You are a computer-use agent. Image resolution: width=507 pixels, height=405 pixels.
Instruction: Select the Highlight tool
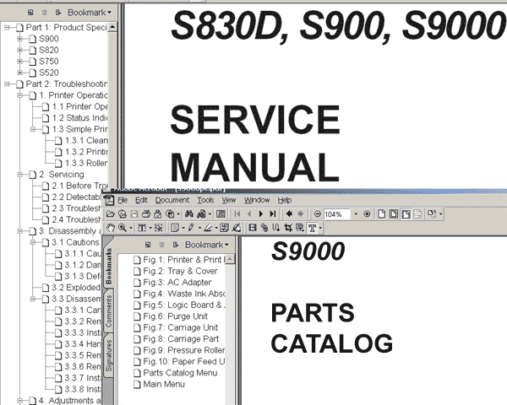(208, 228)
